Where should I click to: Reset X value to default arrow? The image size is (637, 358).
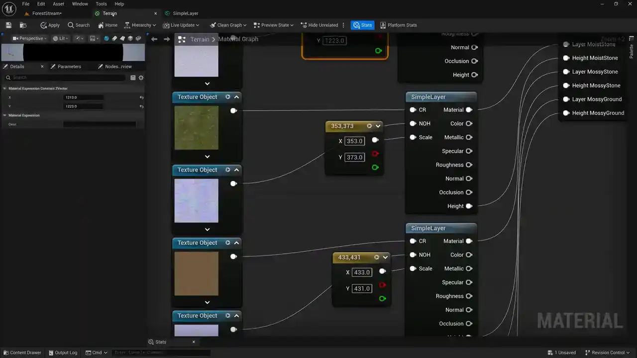pos(141,97)
